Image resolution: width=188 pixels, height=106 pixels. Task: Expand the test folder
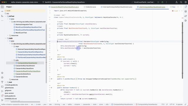pos(6,82)
